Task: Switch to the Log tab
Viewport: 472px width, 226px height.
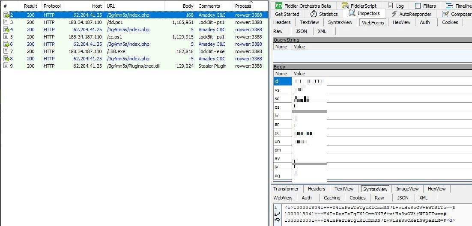Action: click(x=396, y=6)
